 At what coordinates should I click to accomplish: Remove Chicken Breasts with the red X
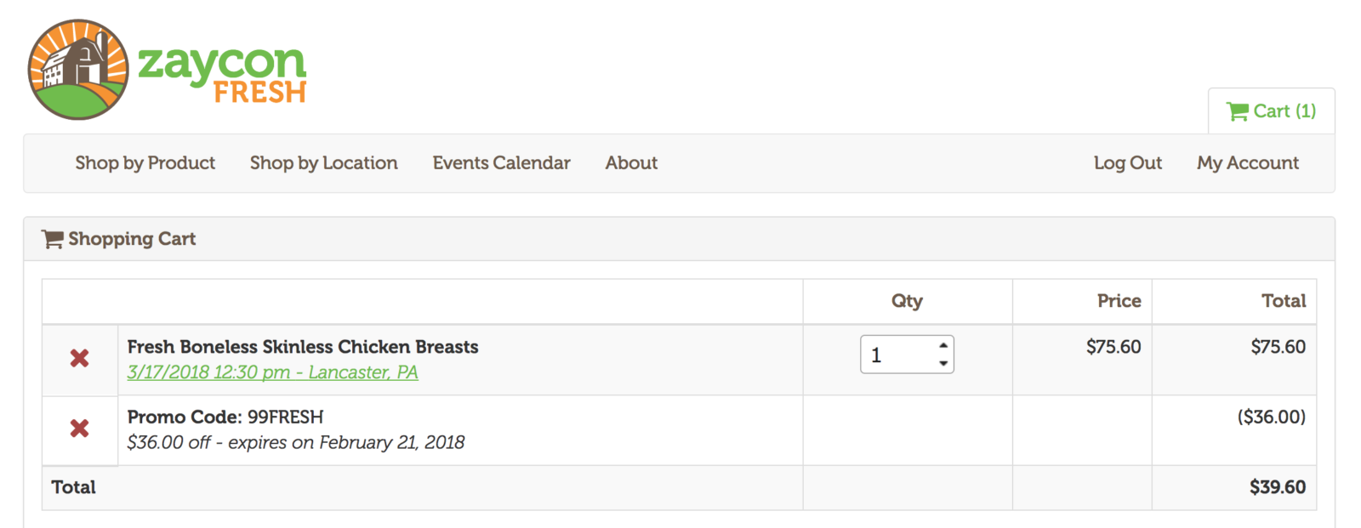79,358
